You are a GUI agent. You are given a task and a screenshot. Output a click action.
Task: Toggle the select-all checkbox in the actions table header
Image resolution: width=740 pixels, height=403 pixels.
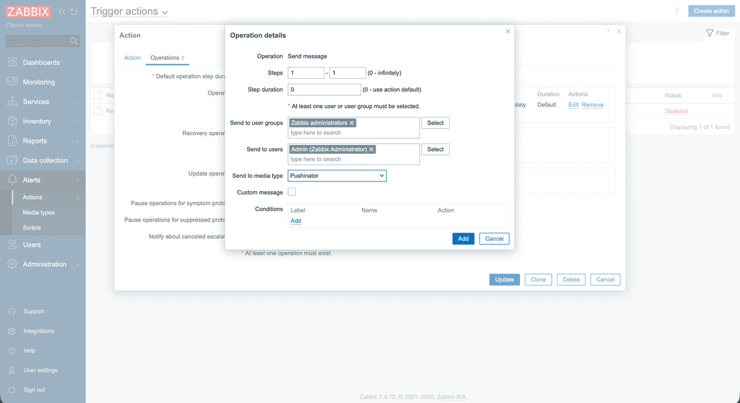point(97,95)
